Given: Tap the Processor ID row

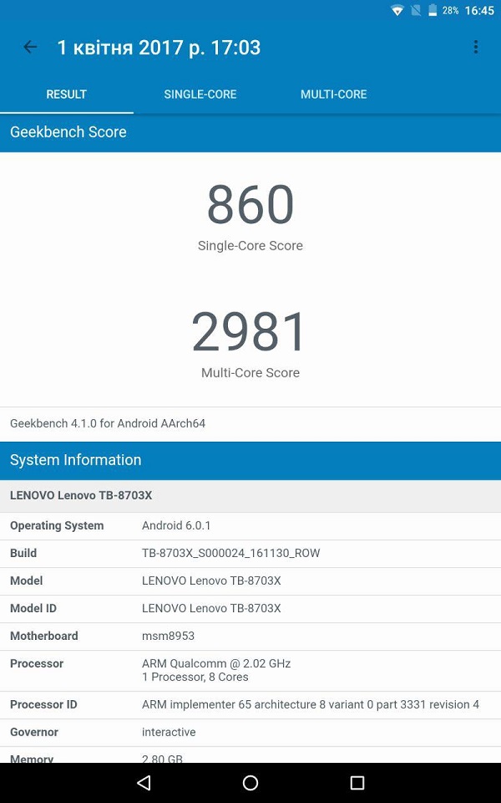Looking at the screenshot, I should click(250, 704).
